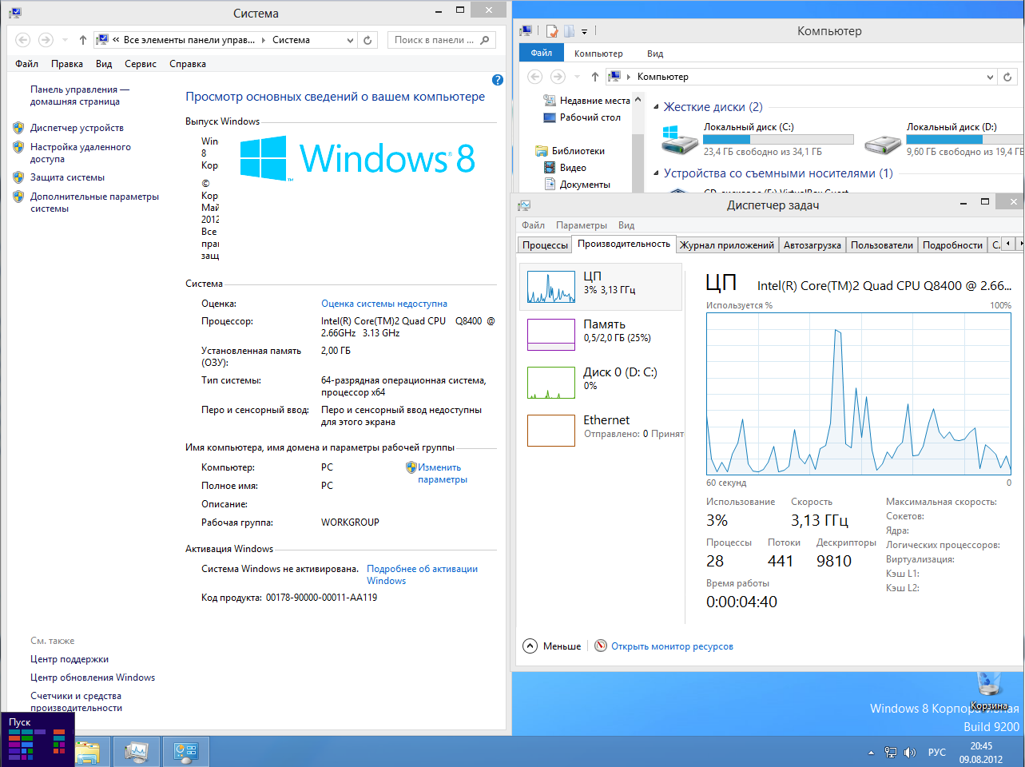This screenshot has height=767, width=1025.
Task: Refresh the Система control panel page
Action: point(367,40)
